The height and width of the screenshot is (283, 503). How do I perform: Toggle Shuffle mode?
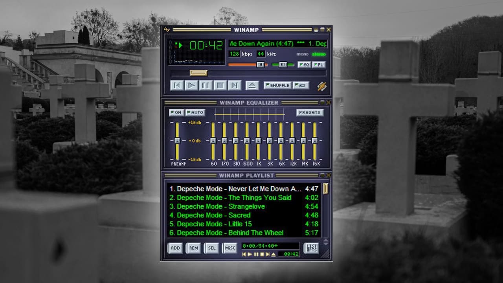coord(277,85)
